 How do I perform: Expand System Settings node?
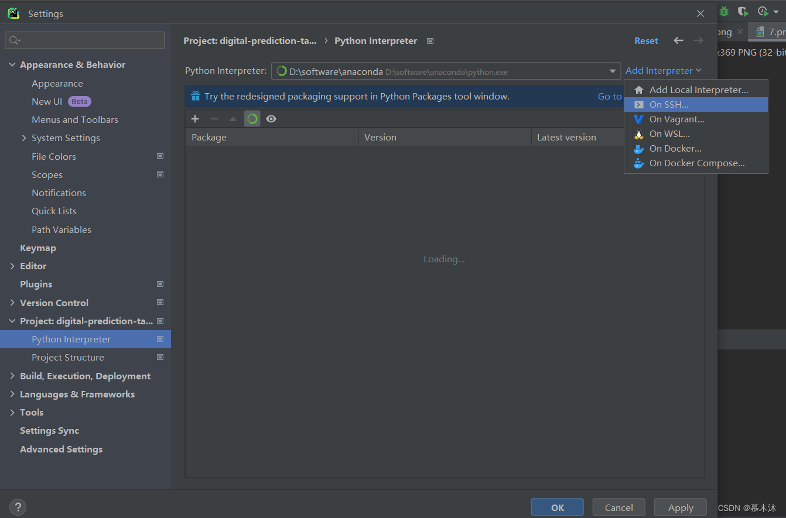[x=24, y=138]
